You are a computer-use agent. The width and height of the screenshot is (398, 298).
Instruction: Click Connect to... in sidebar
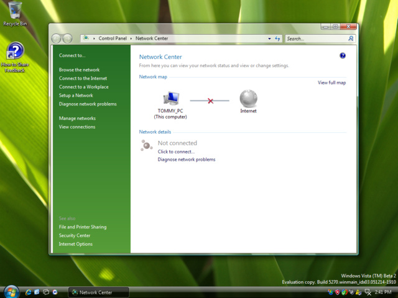[x=72, y=55]
